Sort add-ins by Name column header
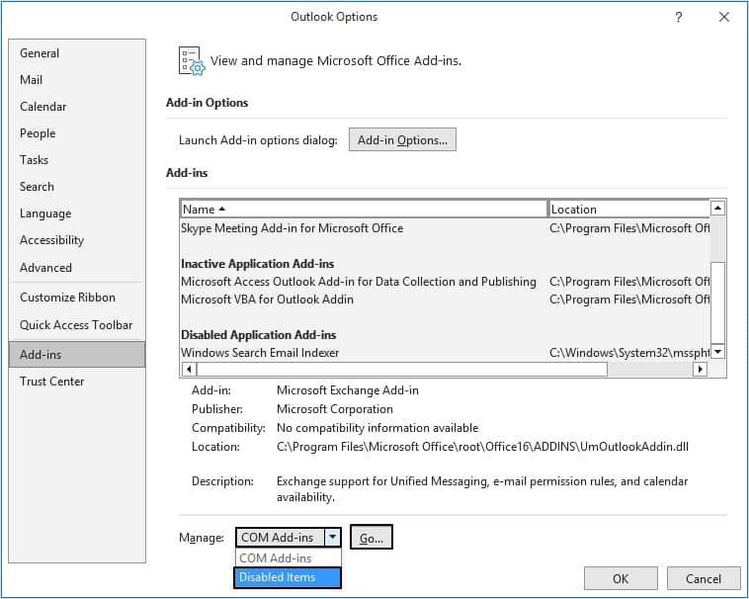The width and height of the screenshot is (749, 599). [x=364, y=210]
